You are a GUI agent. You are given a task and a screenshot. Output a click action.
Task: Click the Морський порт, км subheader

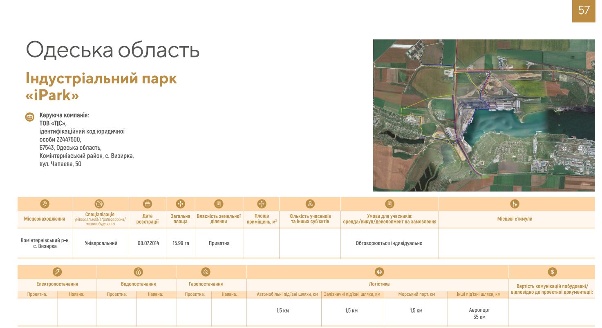coord(416,294)
